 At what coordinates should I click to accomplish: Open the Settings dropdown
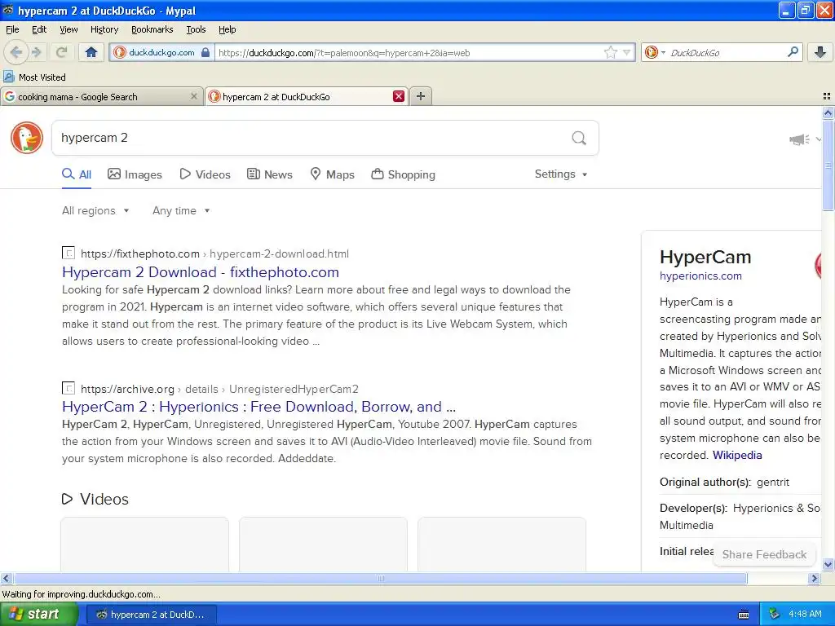[561, 174]
